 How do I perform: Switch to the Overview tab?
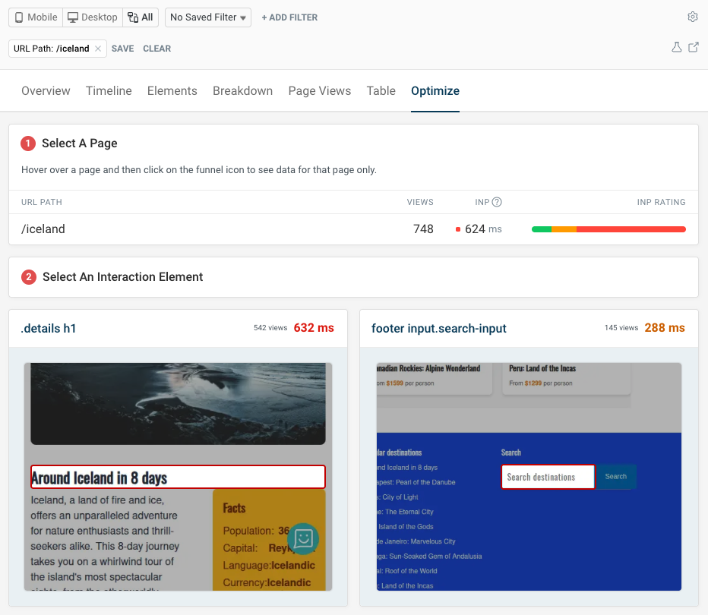pyautogui.click(x=46, y=90)
